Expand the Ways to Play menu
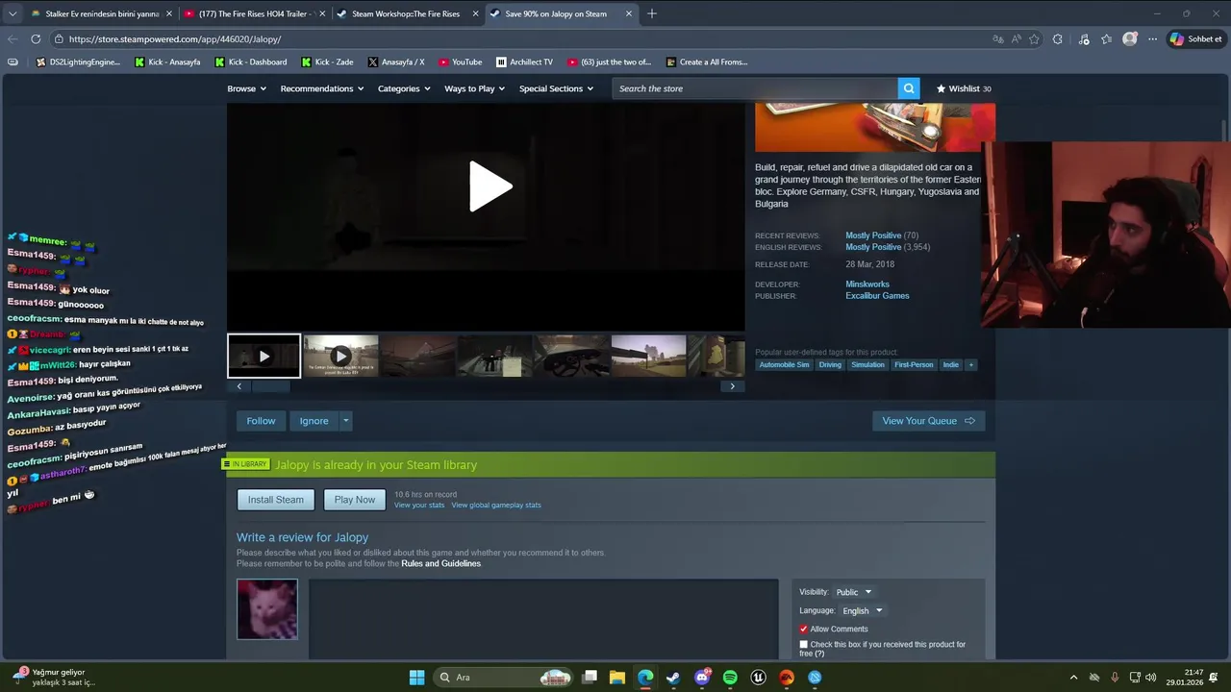 (x=475, y=88)
